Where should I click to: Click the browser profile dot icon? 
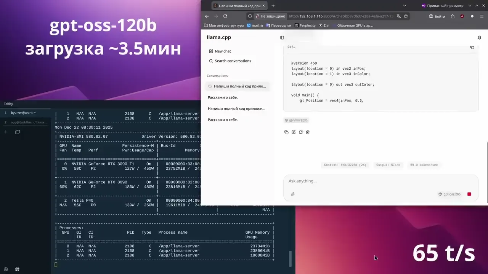pyautogui.click(x=472, y=16)
